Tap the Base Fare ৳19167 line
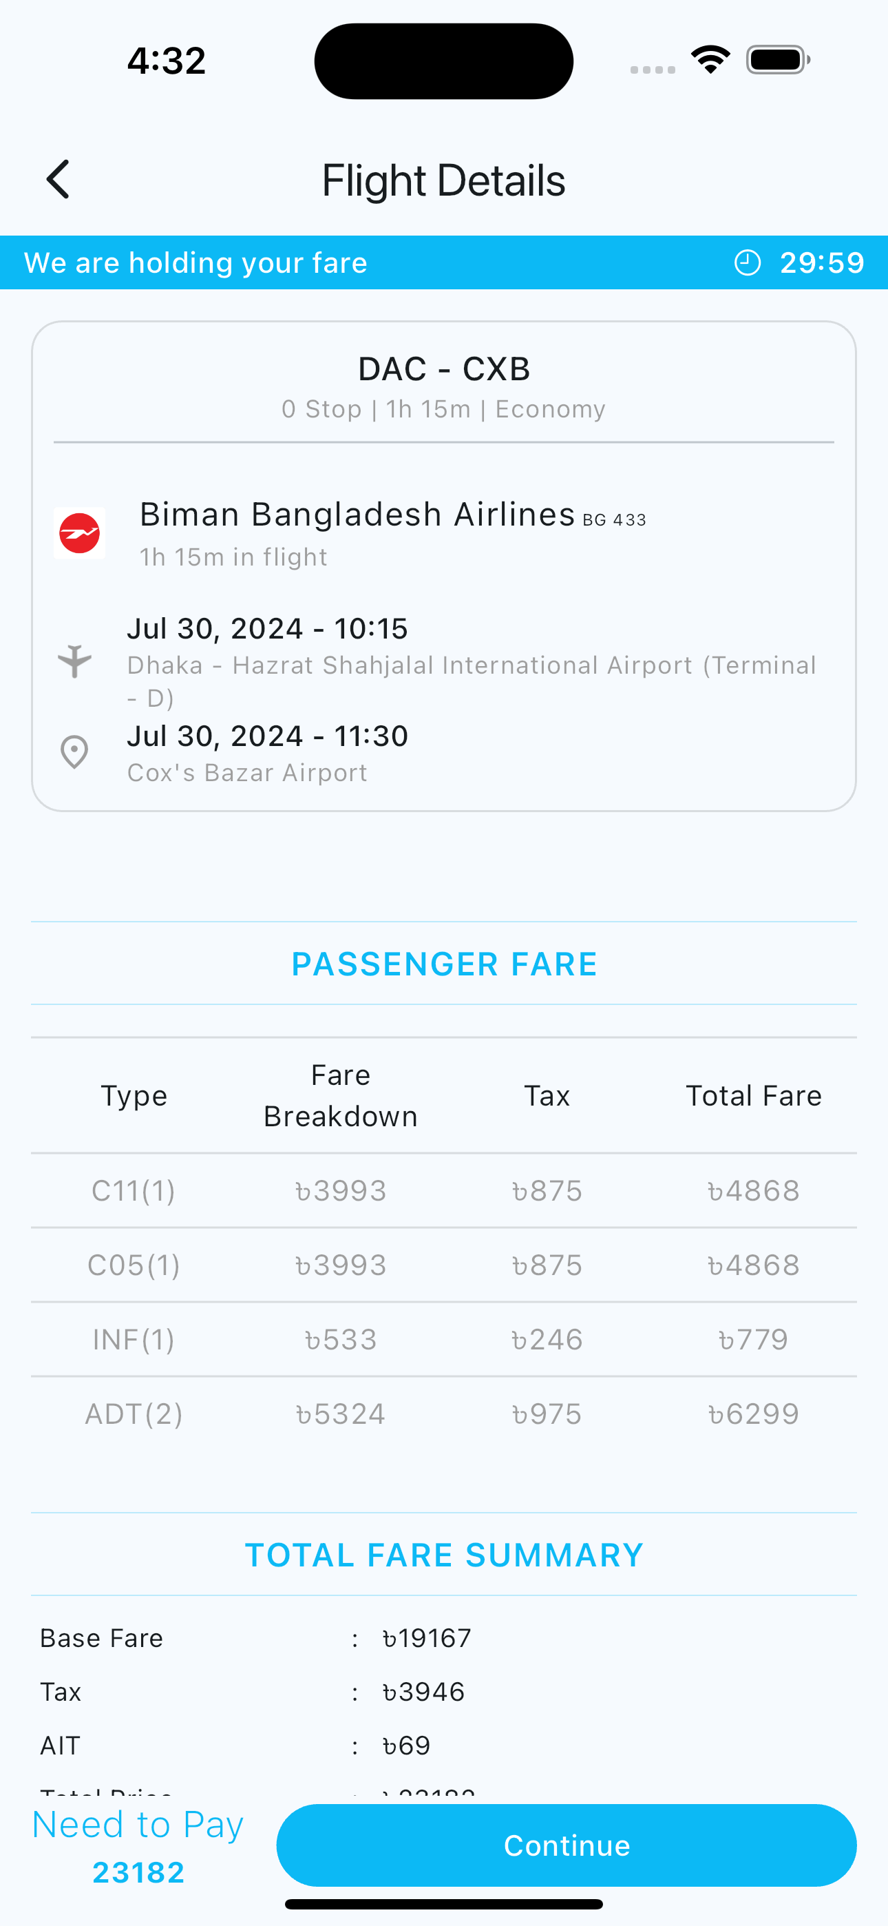The height and width of the screenshot is (1926, 888). [255, 1638]
